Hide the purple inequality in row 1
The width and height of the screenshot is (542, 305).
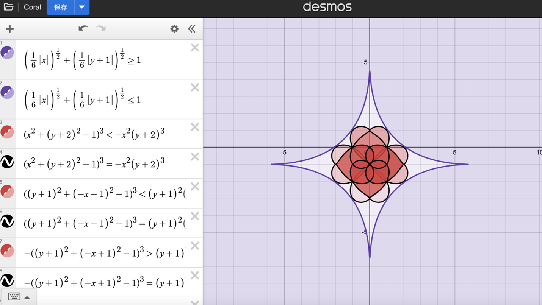7,53
